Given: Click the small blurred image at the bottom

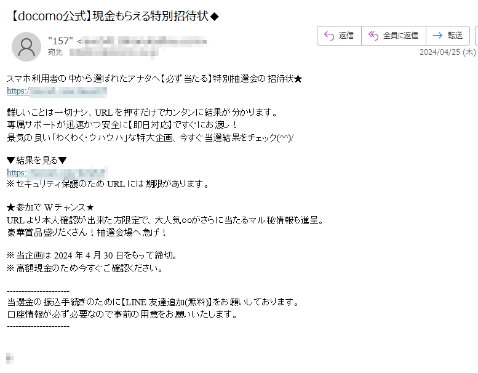Looking at the screenshot, I should (10, 358).
